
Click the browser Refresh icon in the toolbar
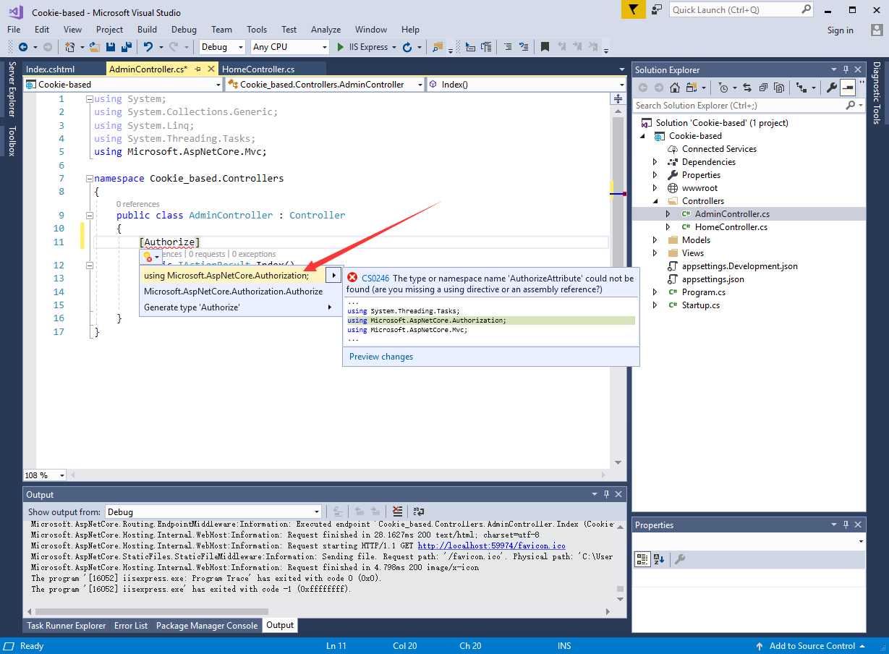407,47
